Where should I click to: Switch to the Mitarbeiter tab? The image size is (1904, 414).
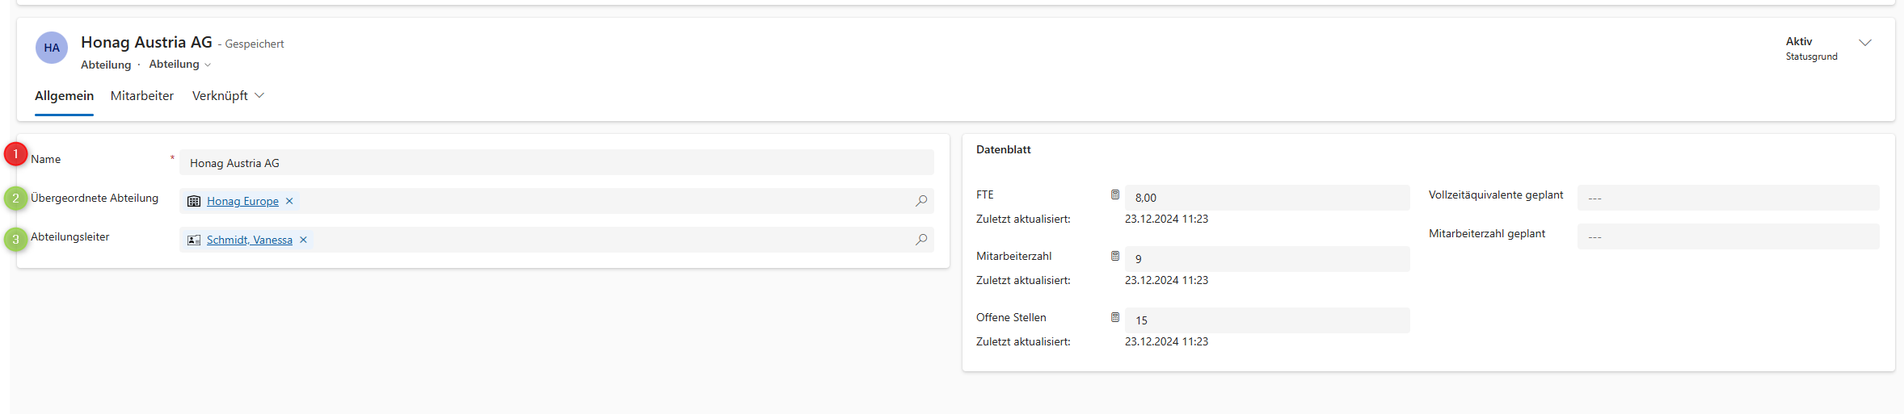(x=142, y=95)
